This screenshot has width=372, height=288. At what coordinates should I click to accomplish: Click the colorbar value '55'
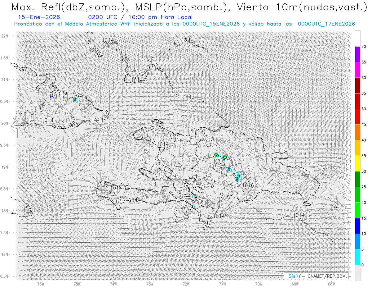(364, 93)
